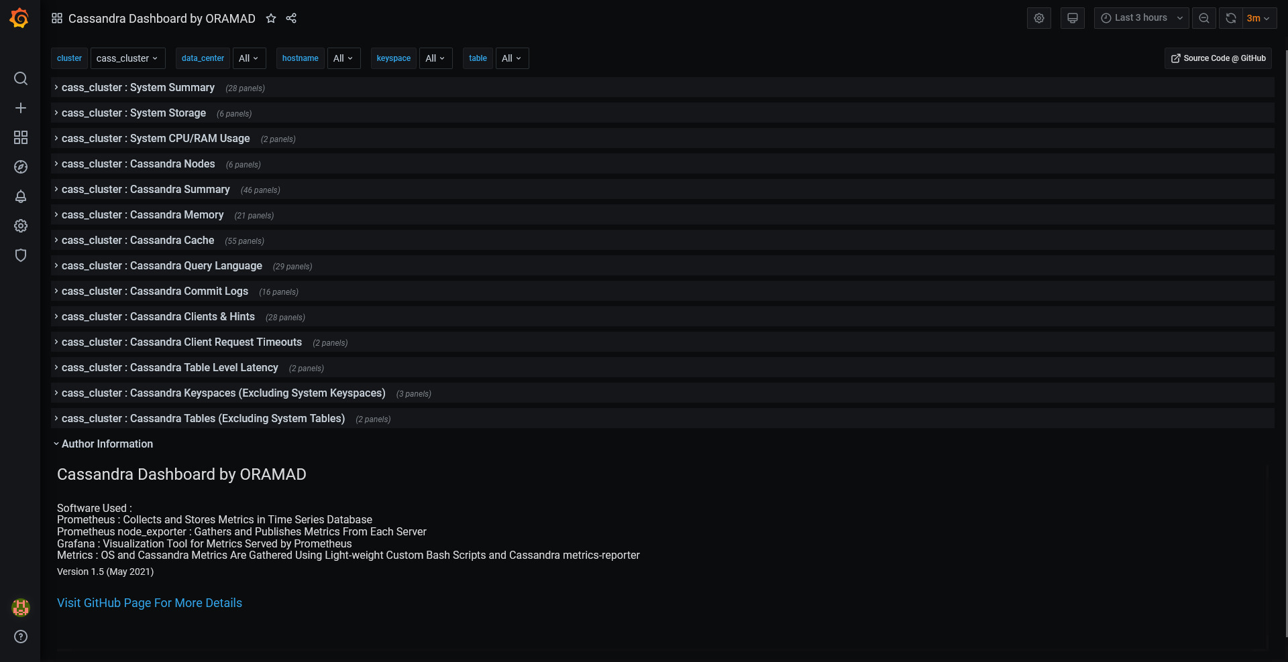Zoom out the time range
The height and width of the screenshot is (662, 1288).
[1204, 18]
